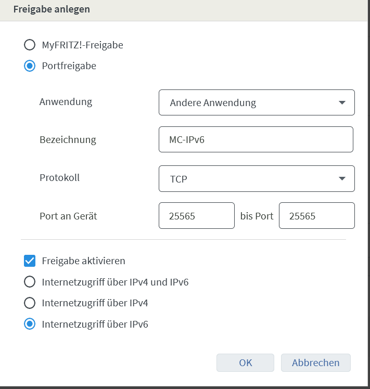Expand the Protokoll dropdown arrow
This screenshot has width=370, height=389.
click(342, 178)
